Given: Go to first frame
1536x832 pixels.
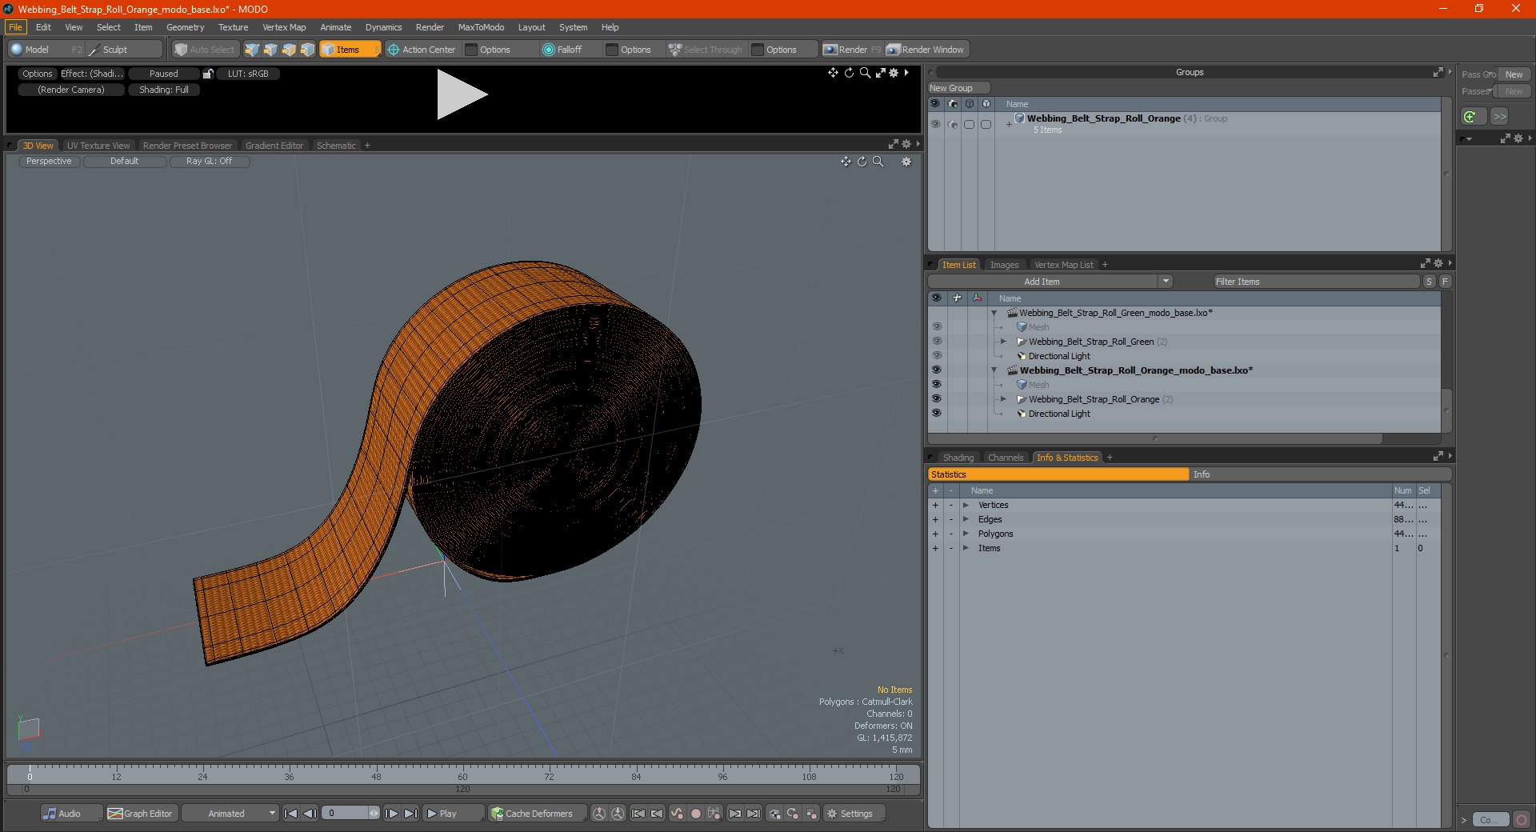Looking at the screenshot, I should coord(291,814).
